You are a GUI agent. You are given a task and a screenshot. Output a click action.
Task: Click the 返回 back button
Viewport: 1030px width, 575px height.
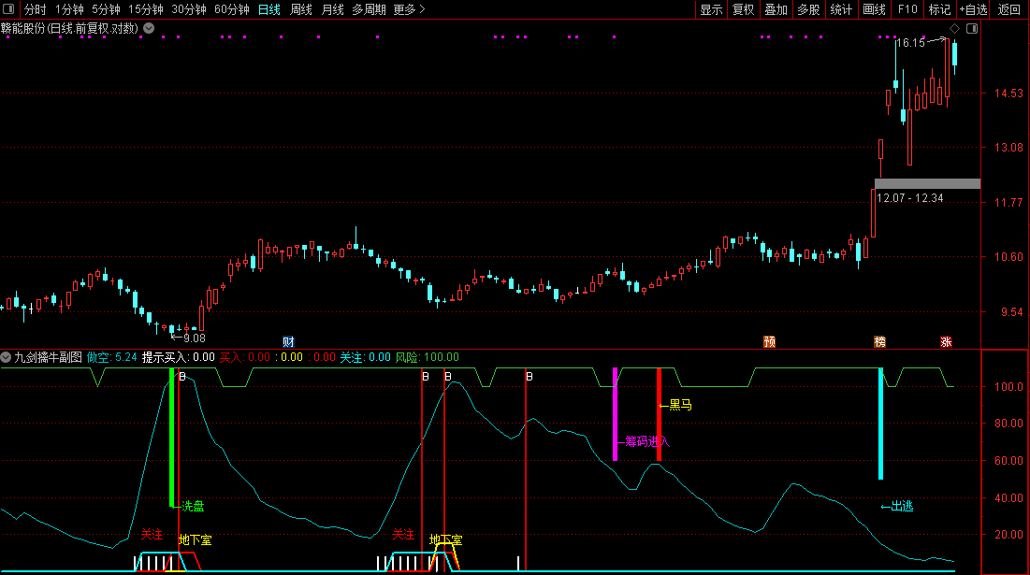click(x=1009, y=9)
